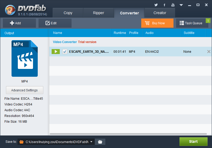
Task: Click the MP4 output profile icon
Action: [x=25, y=58]
